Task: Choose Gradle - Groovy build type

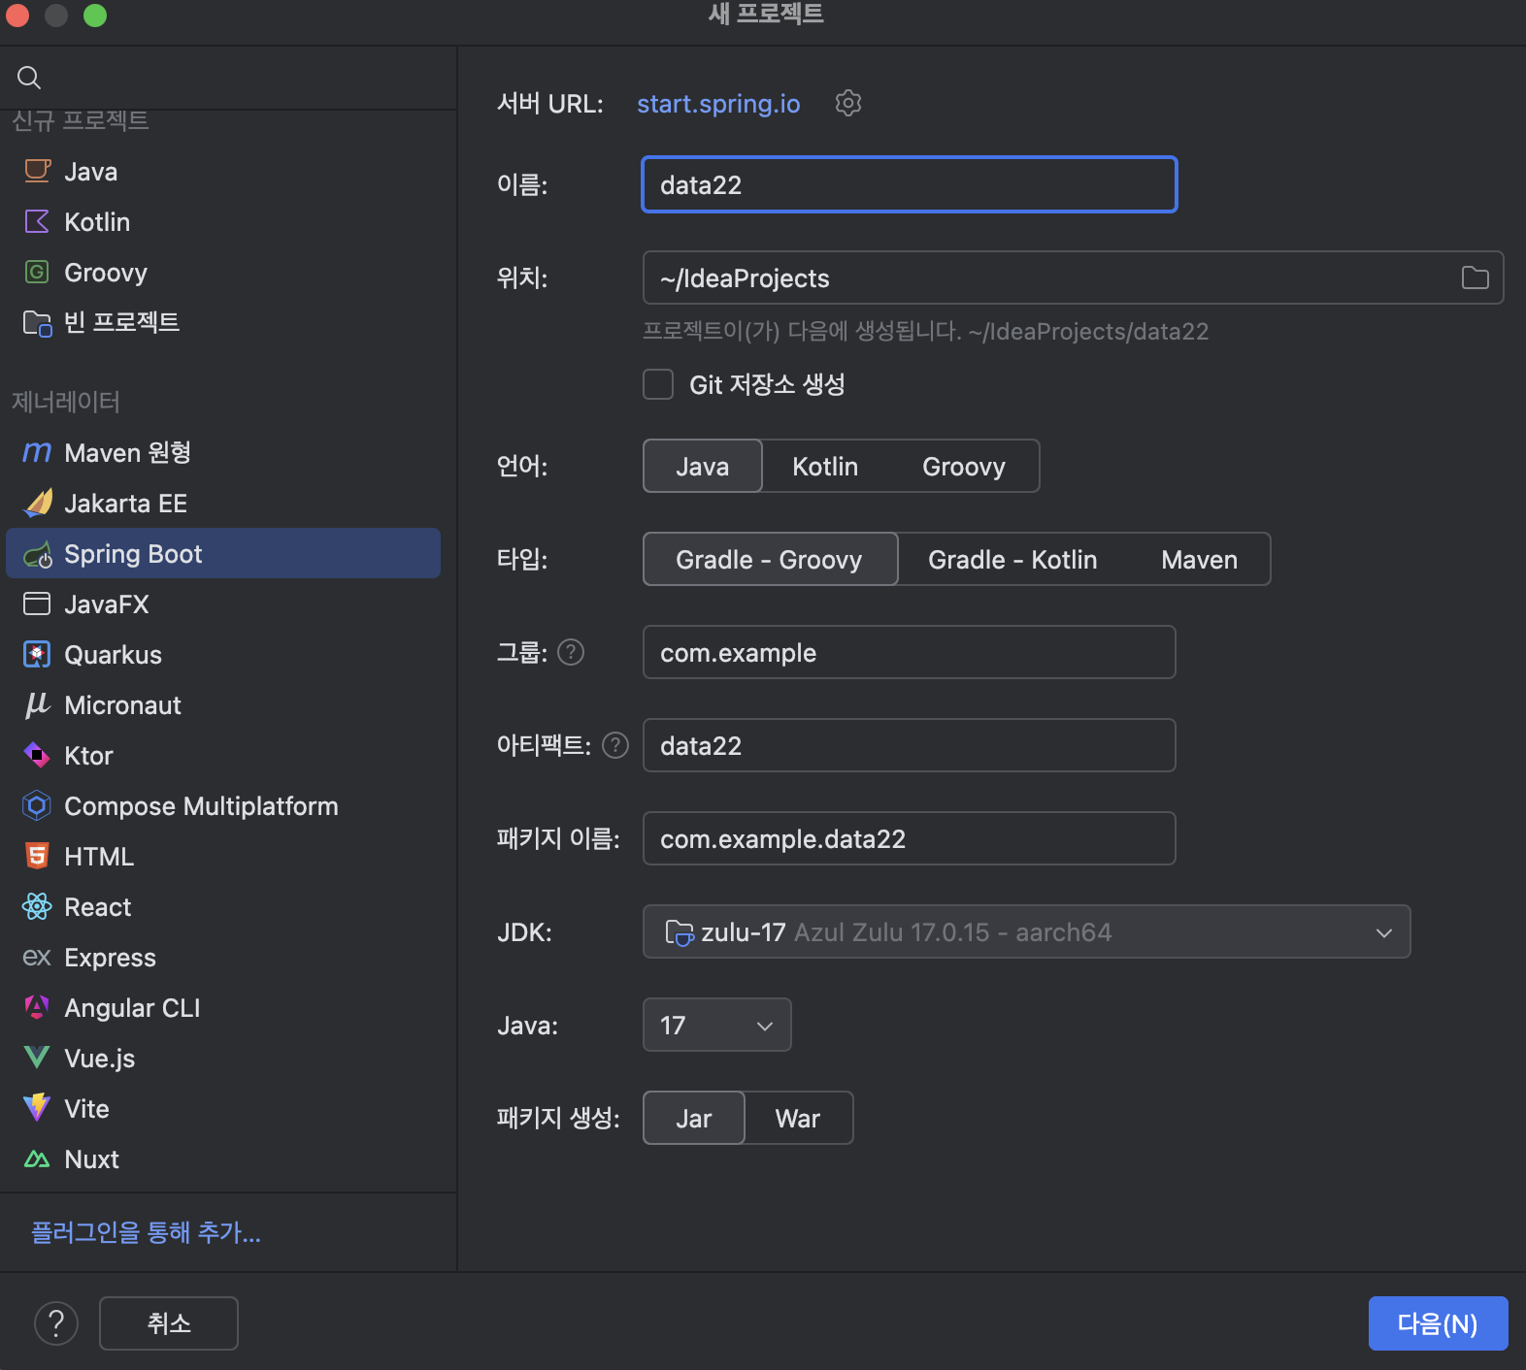Action: (770, 560)
